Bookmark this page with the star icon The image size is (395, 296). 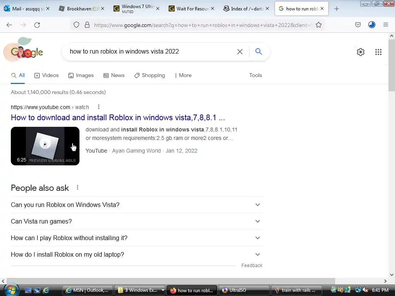click(x=318, y=25)
